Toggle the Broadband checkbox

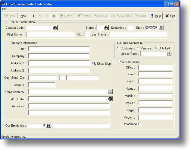[140, 124]
